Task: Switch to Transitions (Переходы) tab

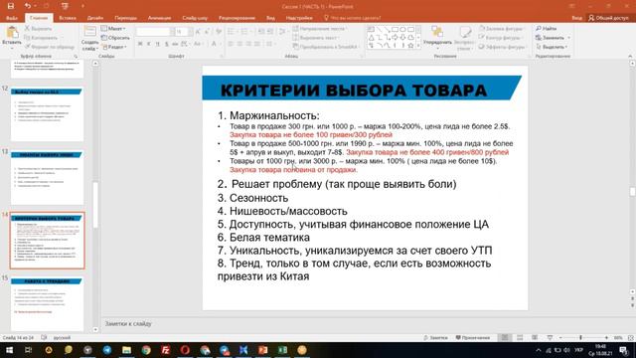Action: tap(125, 18)
